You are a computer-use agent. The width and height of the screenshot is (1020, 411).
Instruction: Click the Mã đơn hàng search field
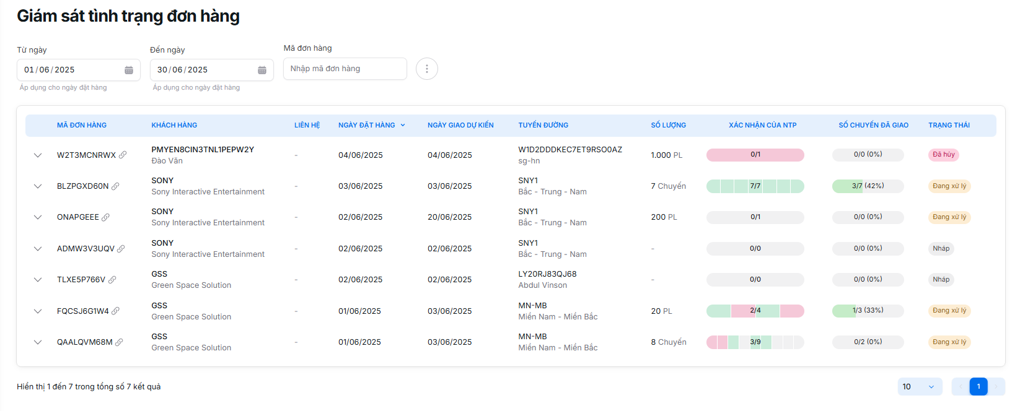[x=345, y=69]
